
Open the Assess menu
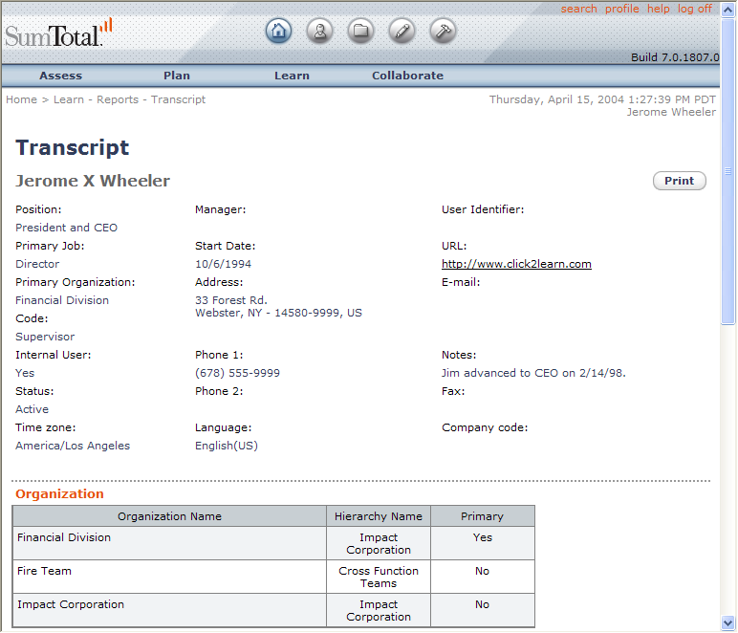(60, 76)
